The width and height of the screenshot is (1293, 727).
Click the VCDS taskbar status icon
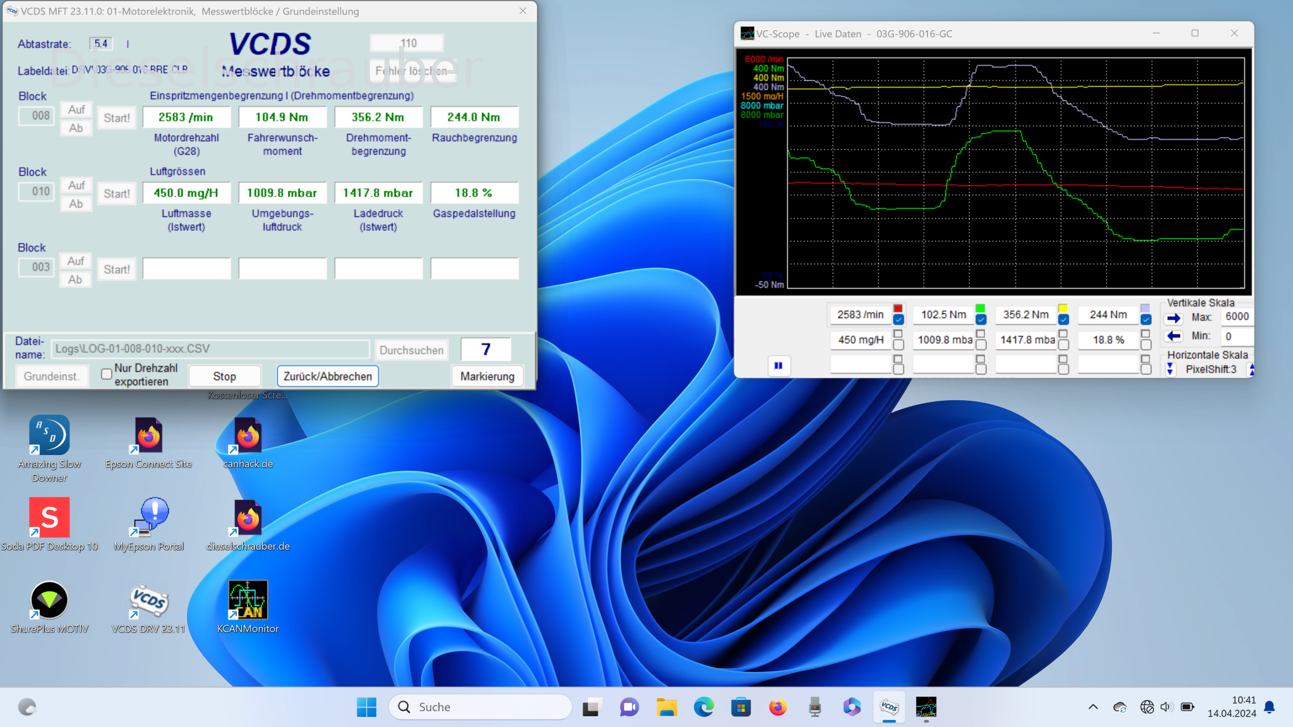890,707
